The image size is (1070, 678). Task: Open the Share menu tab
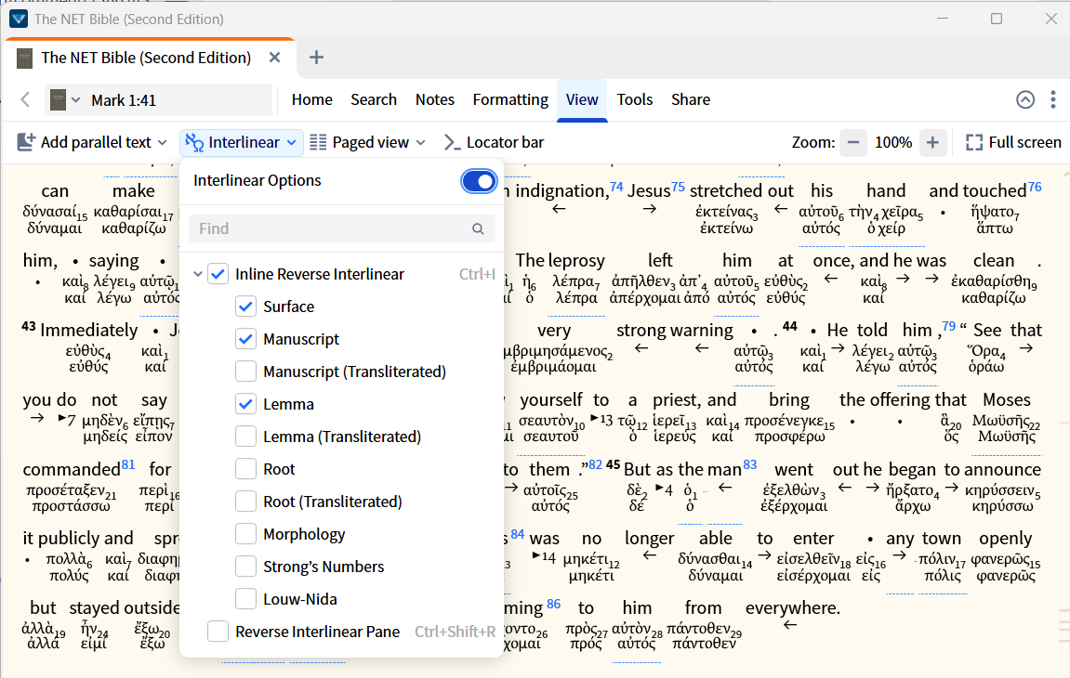click(x=691, y=99)
